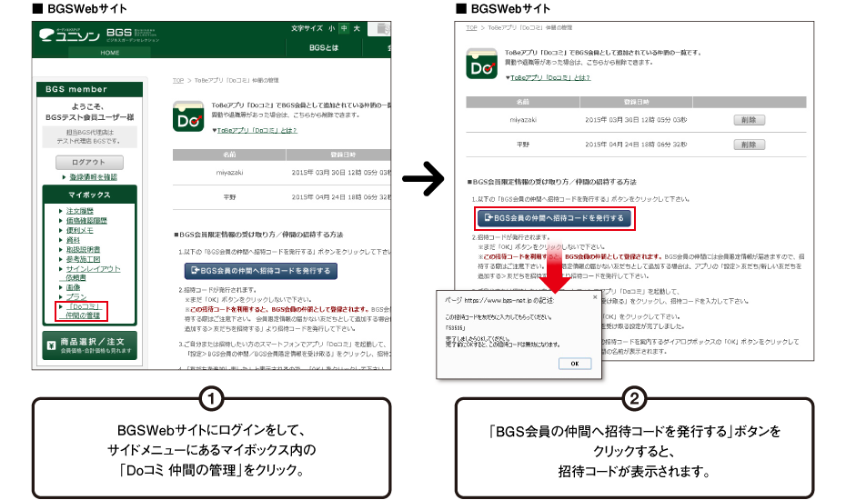Open the BGSとは menu item
This screenshot has height=500, width=846.
click(324, 47)
